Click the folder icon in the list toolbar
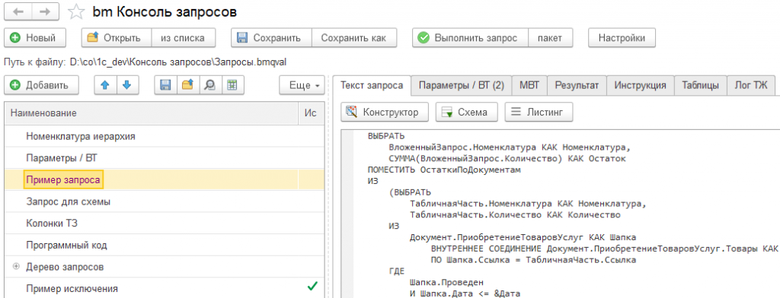 pyautogui.click(x=187, y=85)
